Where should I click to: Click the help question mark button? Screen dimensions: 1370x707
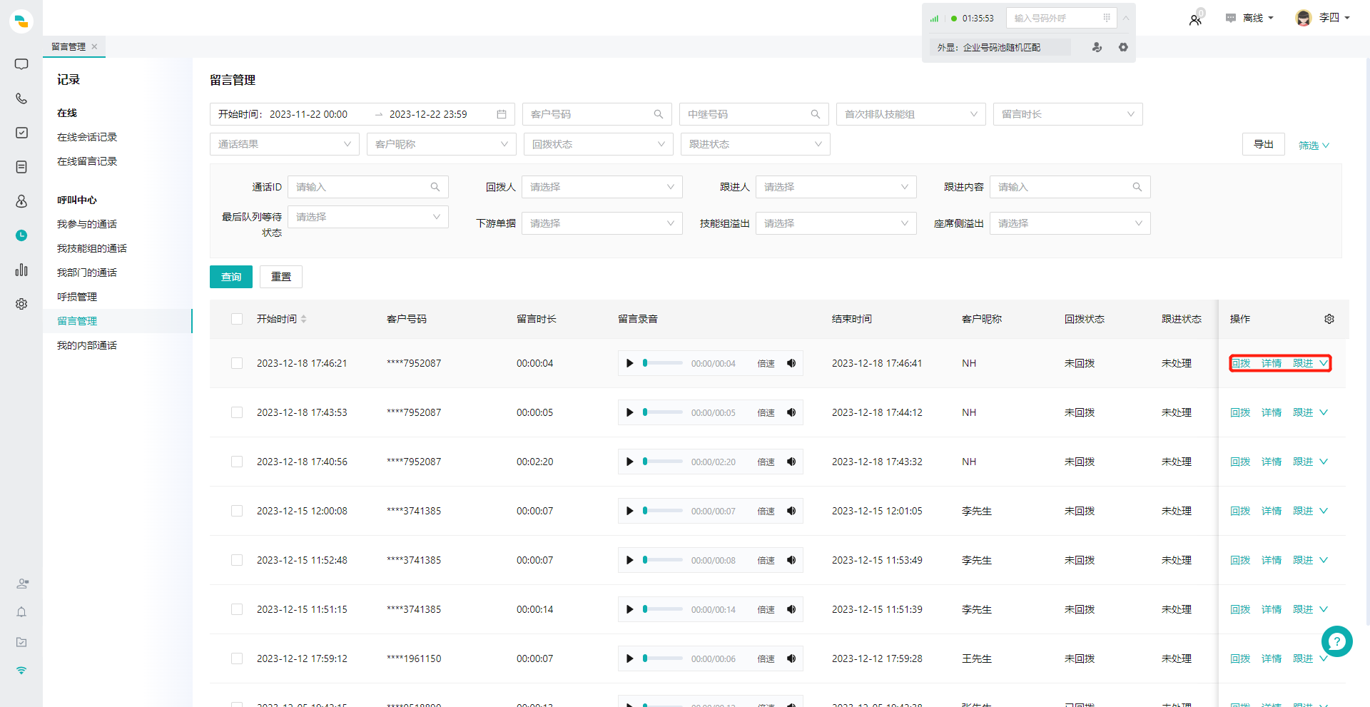pos(1336,641)
